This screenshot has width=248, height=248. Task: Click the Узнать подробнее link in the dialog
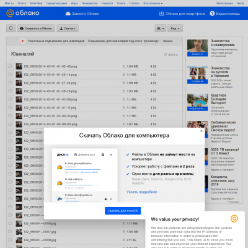click(141, 192)
